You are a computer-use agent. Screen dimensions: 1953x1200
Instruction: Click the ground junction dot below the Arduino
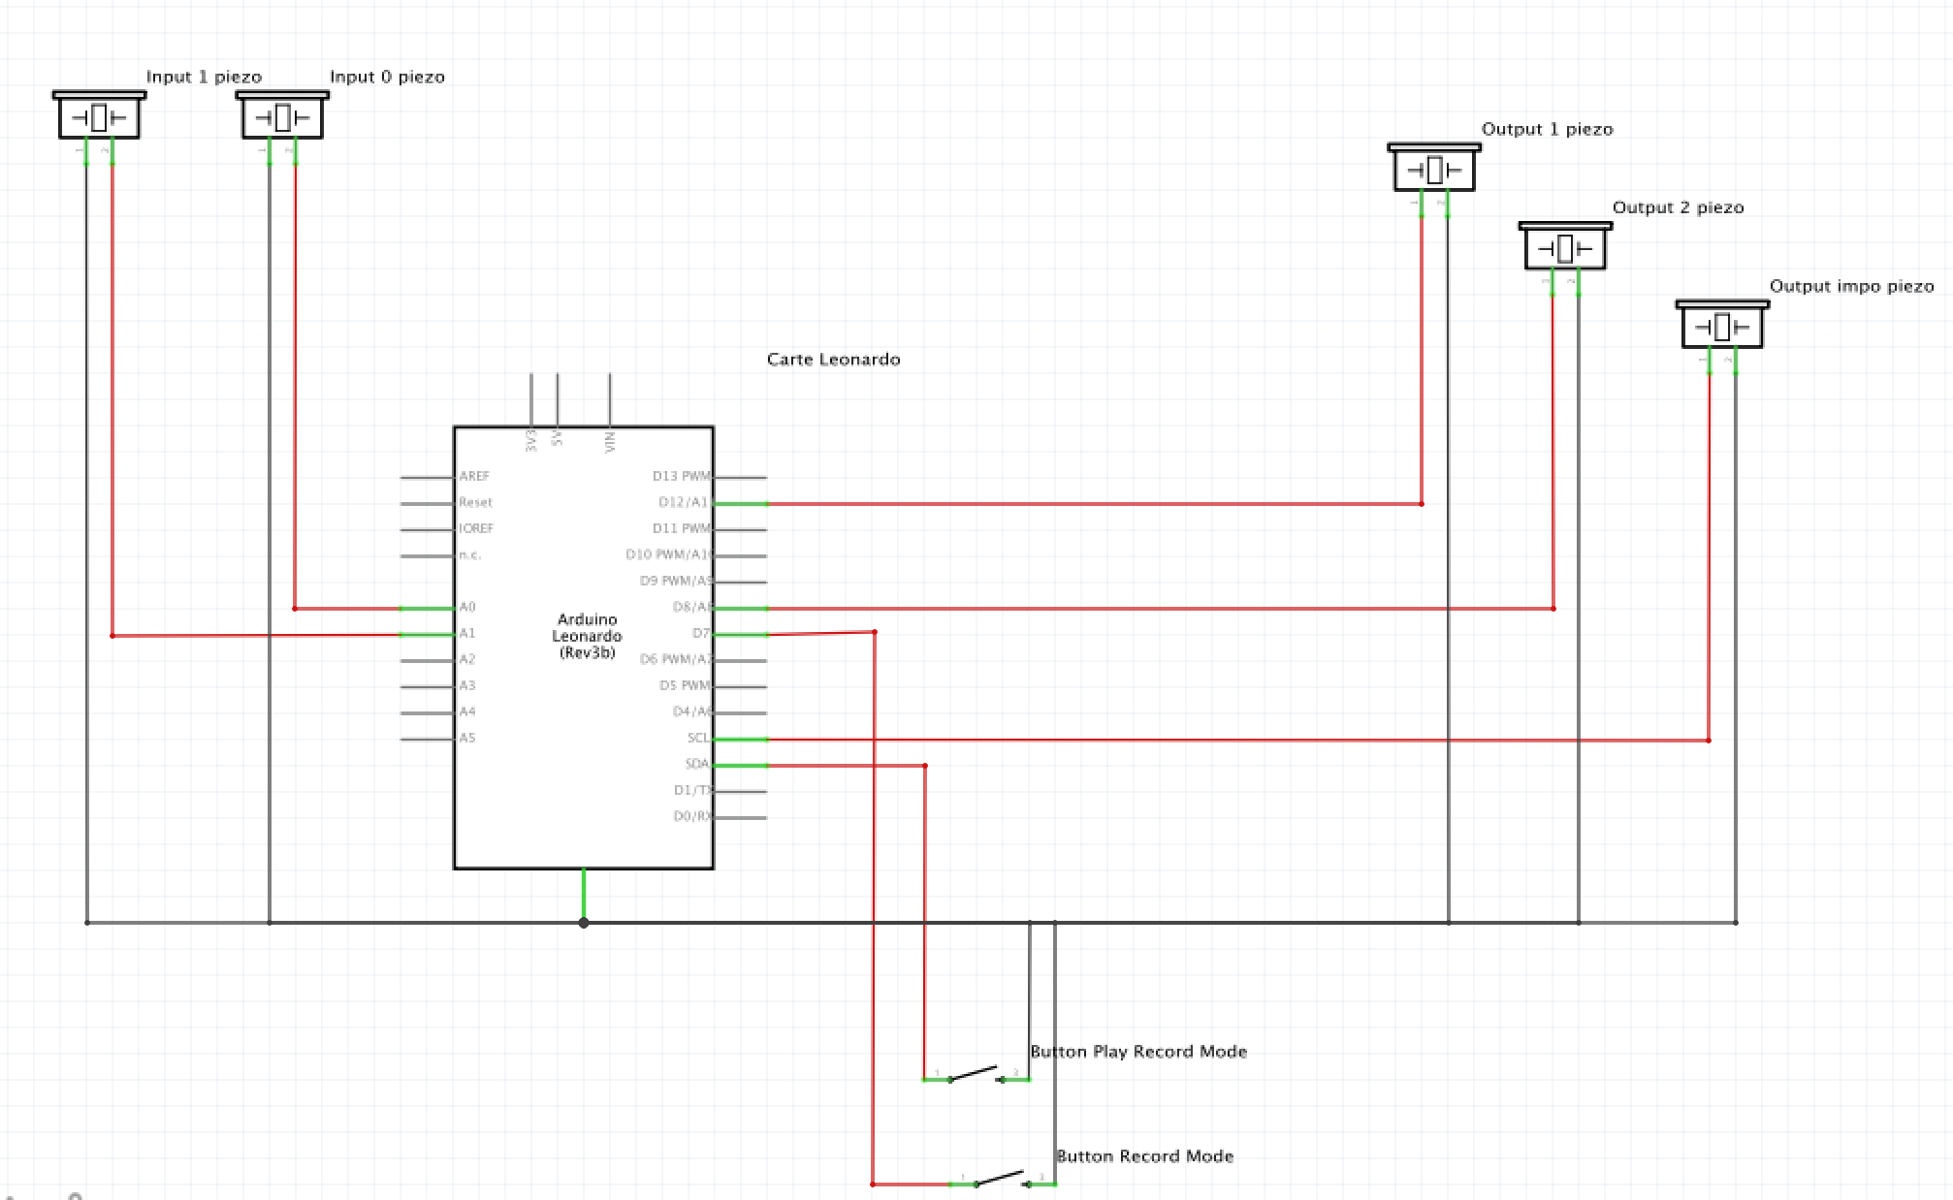point(584,923)
